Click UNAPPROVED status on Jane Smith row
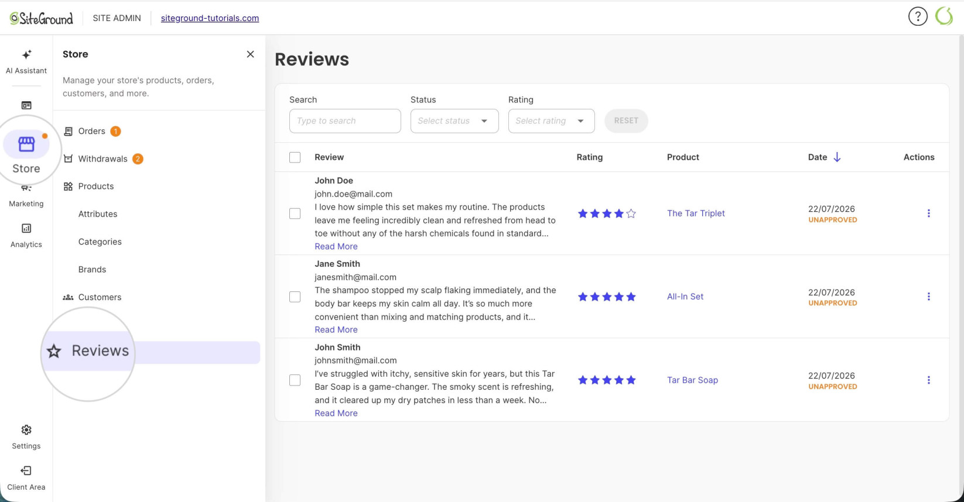 833,303
